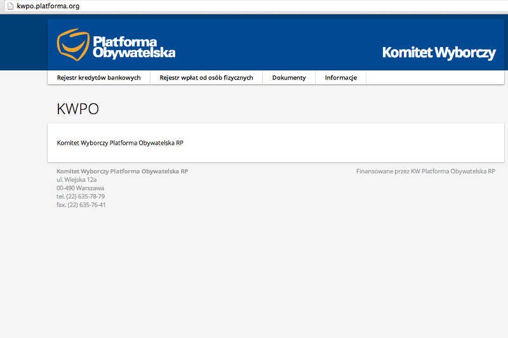Click Finansowane przez KW Platforma Obywatelska RP
Screen dimensions: 508x338
coord(425,171)
